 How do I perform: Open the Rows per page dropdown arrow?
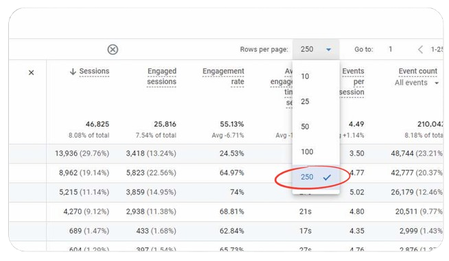[x=328, y=50]
